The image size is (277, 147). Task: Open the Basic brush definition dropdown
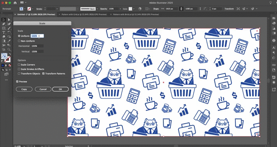(97, 9)
